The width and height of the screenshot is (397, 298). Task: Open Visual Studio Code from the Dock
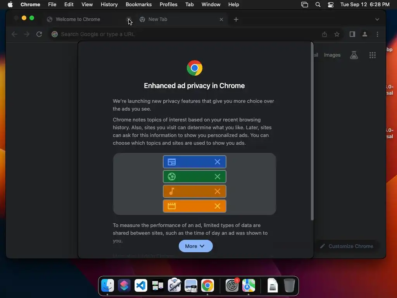[x=141, y=285]
